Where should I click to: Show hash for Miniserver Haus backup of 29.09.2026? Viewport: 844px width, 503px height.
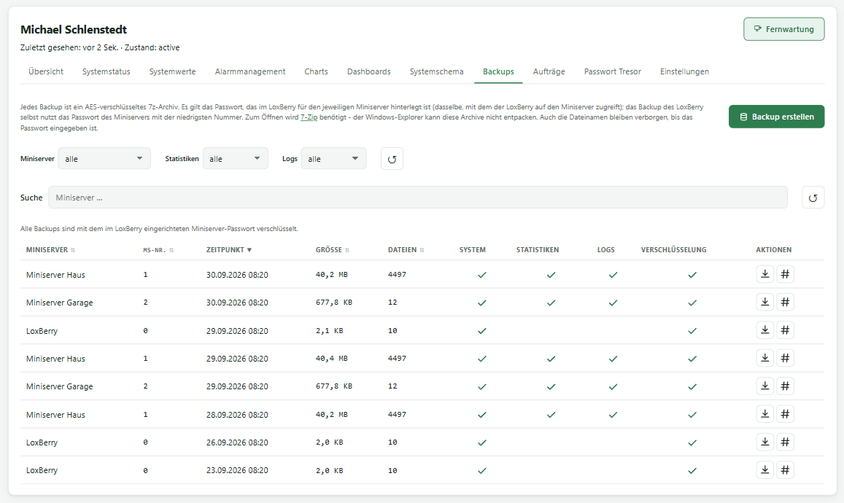pyautogui.click(x=786, y=358)
